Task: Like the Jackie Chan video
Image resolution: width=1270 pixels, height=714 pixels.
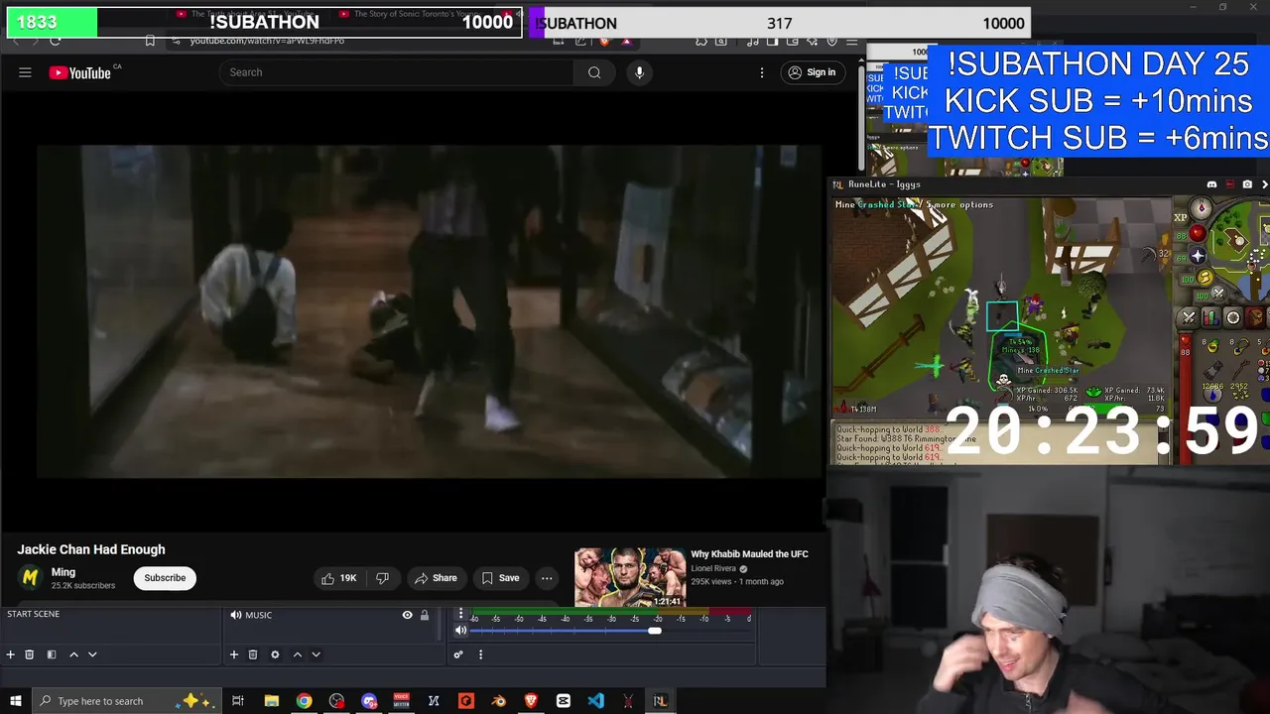Action: tap(338, 578)
